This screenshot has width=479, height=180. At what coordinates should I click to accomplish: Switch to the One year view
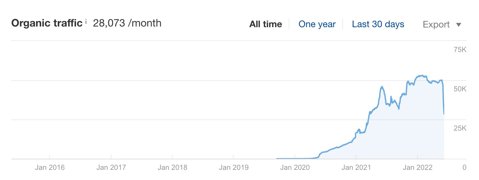click(317, 24)
